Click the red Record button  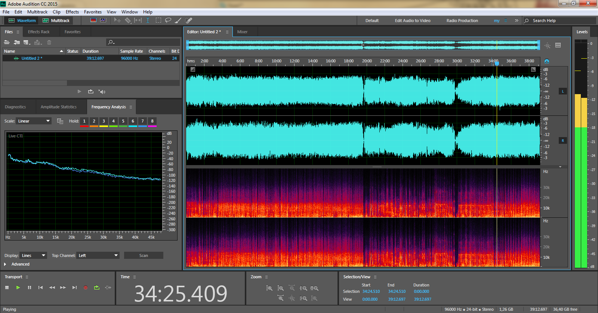[86, 287]
